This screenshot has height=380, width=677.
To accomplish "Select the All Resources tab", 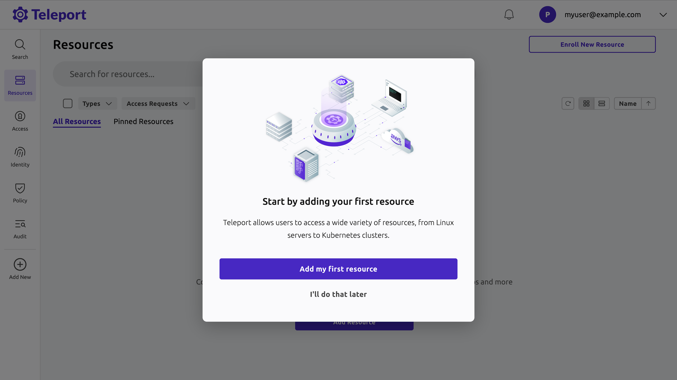I will 77,121.
